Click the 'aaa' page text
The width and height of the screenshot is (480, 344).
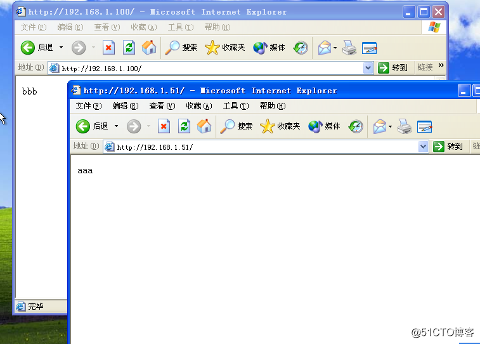85,171
